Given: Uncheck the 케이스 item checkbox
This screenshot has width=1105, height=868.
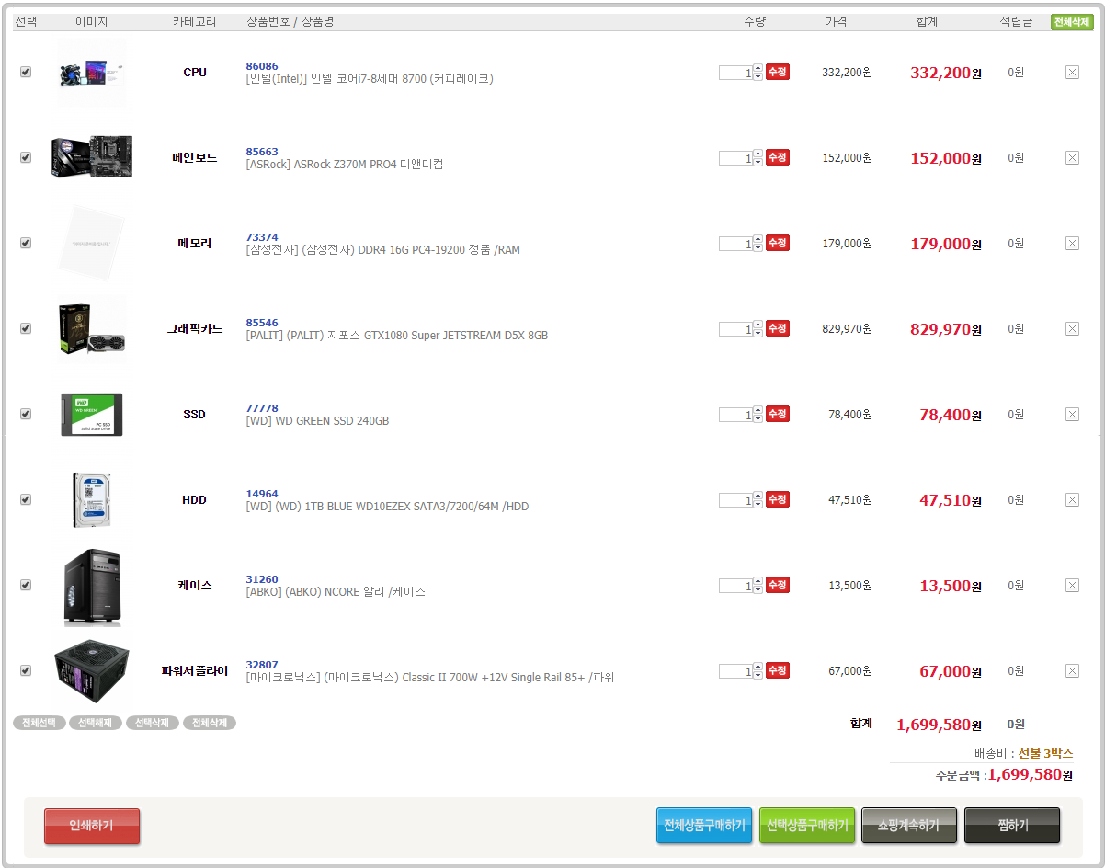Looking at the screenshot, I should (x=26, y=585).
